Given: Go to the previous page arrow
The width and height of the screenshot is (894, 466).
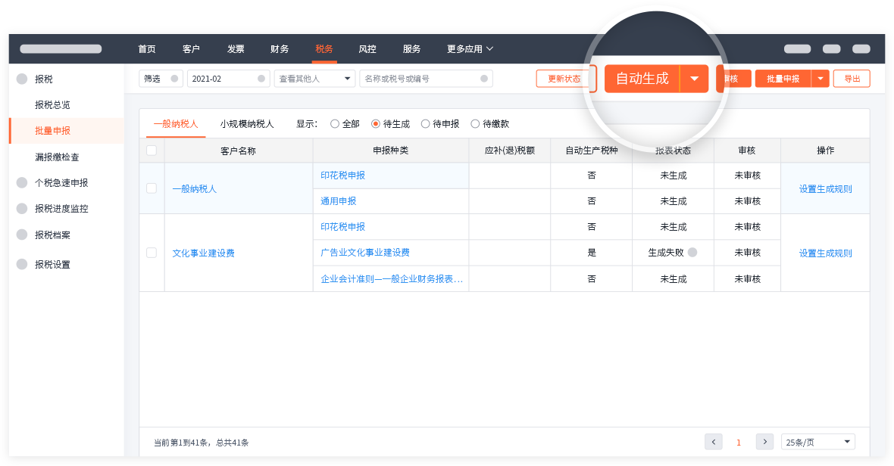Looking at the screenshot, I should click(713, 442).
